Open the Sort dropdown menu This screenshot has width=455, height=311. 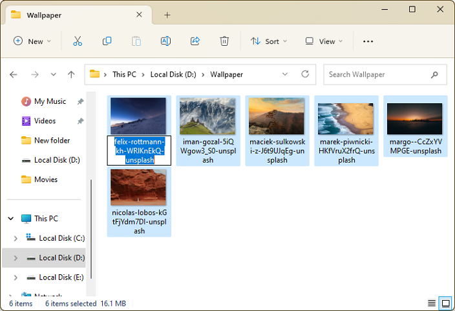269,41
